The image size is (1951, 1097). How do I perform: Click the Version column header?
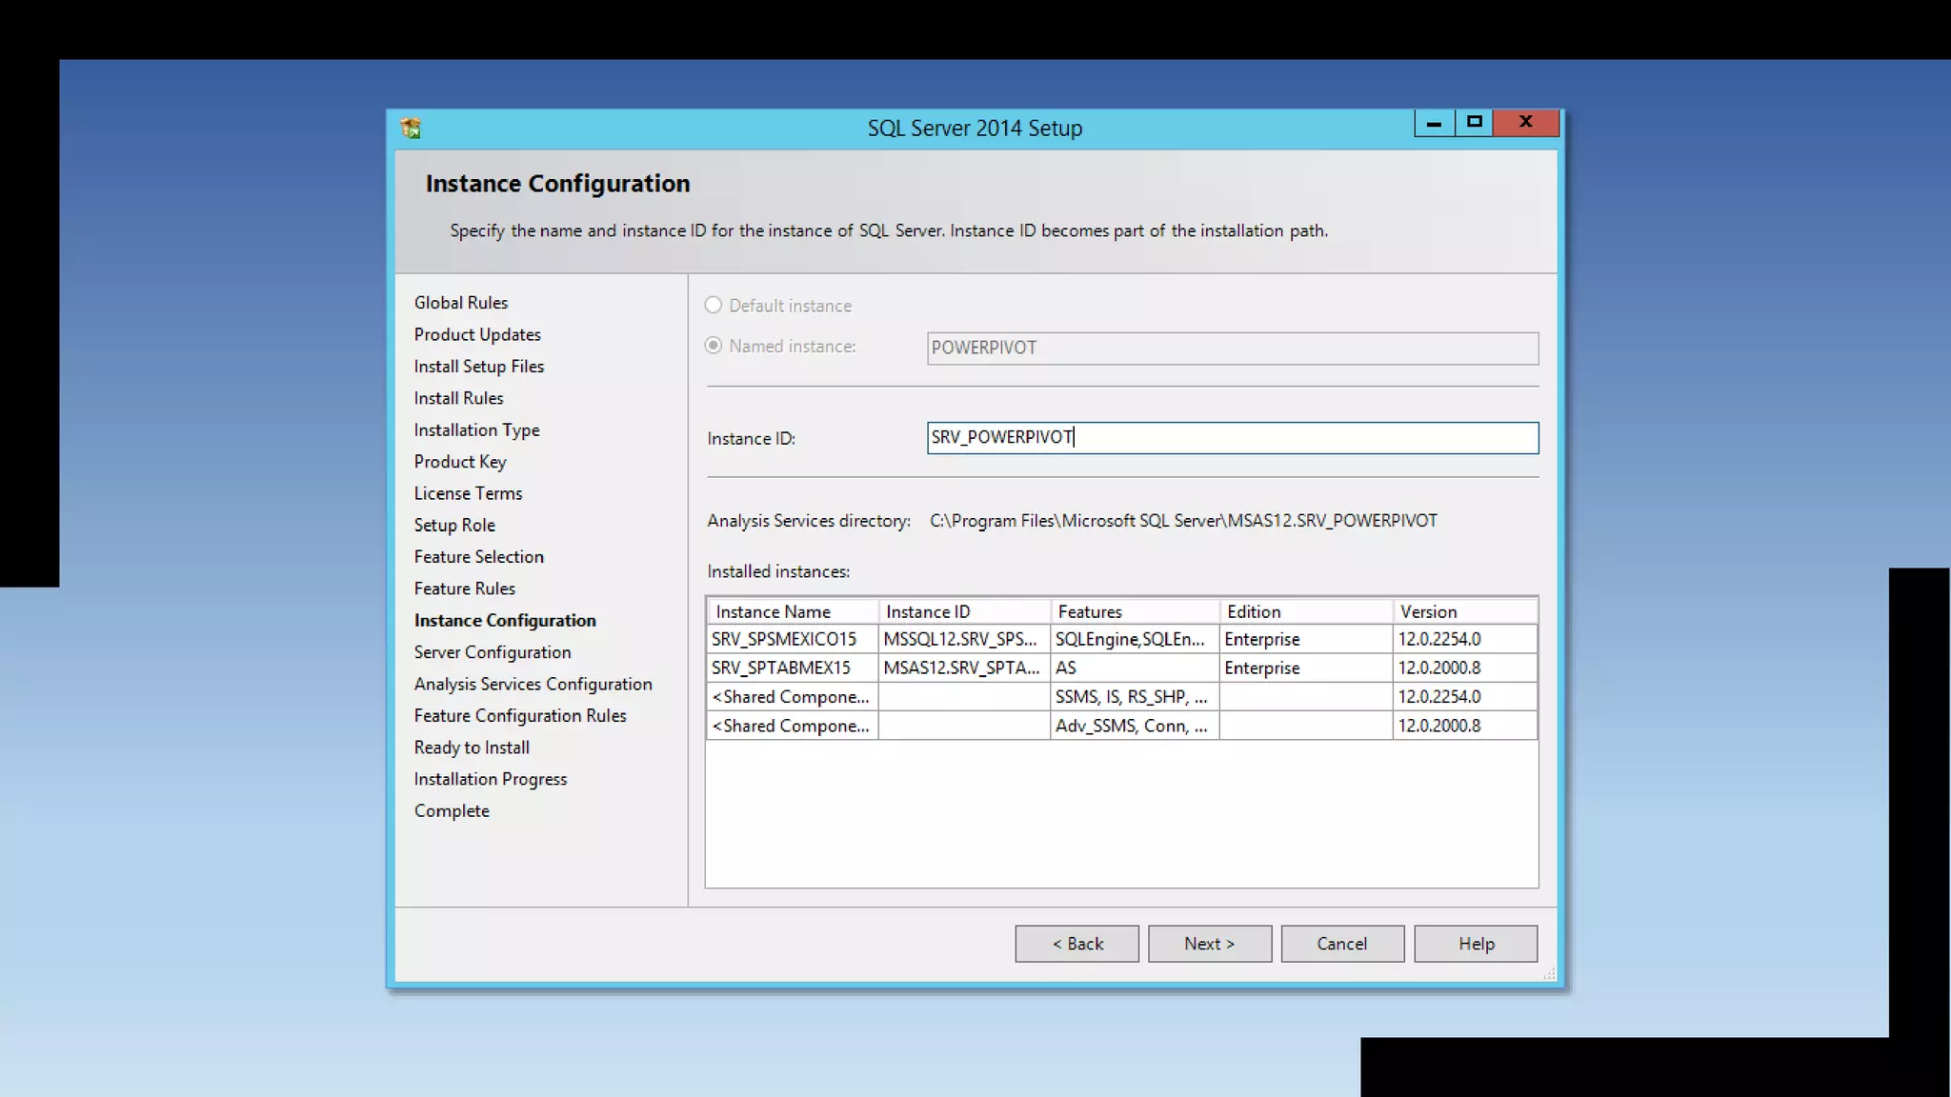pyautogui.click(x=1463, y=611)
